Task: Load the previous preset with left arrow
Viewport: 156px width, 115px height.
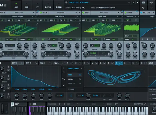Action: tap(133, 3)
